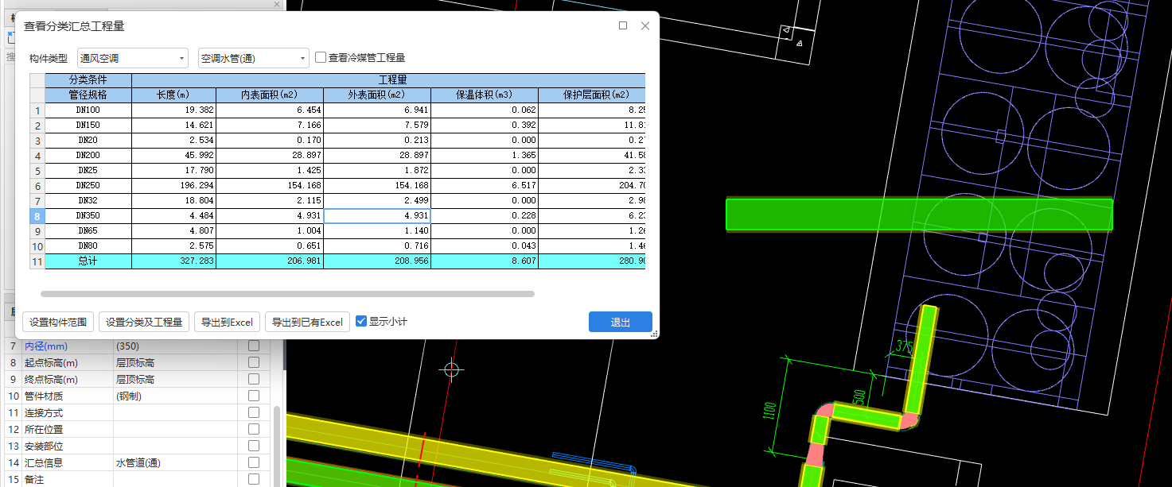This screenshot has height=487, width=1172.
Task: Open the 空调水管(通) dropdown
Action: pyautogui.click(x=253, y=58)
